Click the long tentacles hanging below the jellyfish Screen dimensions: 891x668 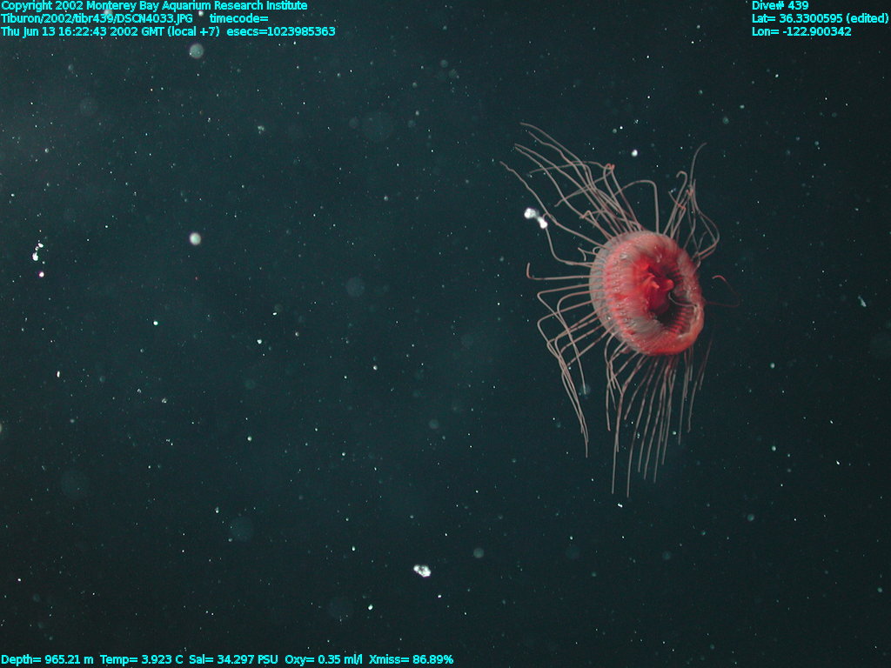click(644, 417)
